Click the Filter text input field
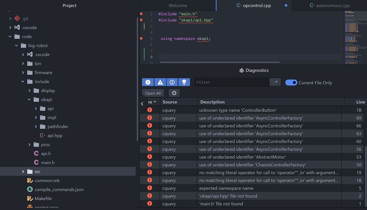 tap(231, 82)
